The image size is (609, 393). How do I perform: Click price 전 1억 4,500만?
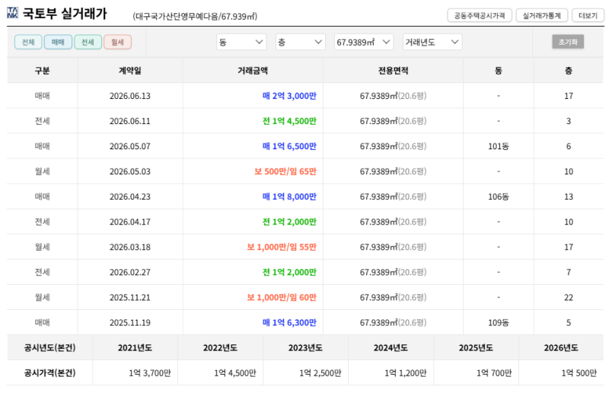(289, 121)
